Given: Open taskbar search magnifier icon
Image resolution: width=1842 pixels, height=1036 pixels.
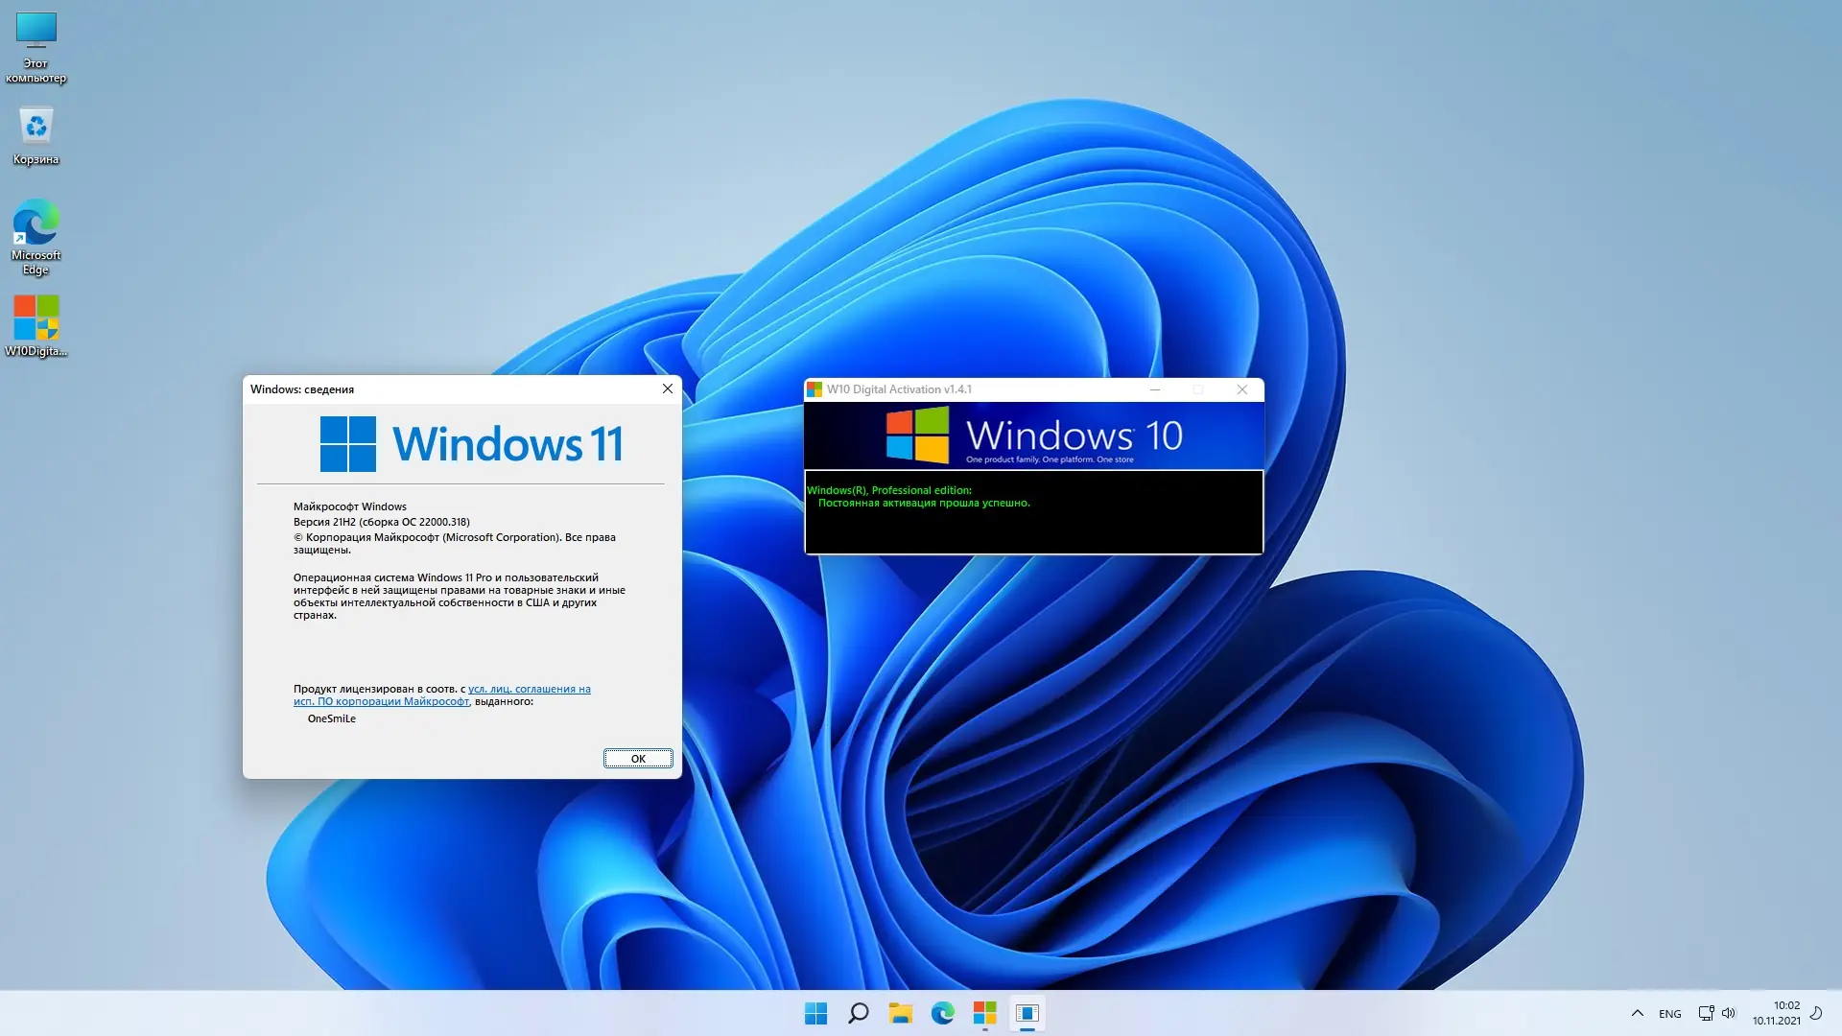Looking at the screenshot, I should (x=858, y=1013).
